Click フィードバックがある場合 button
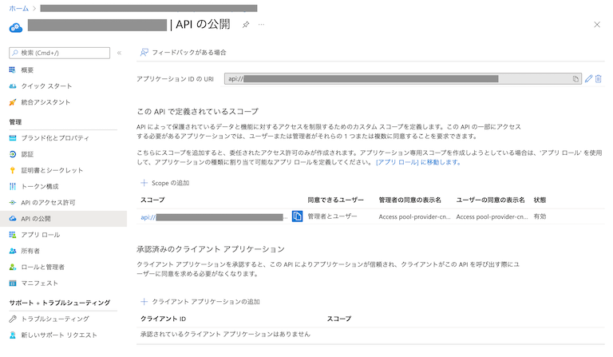The width and height of the screenshot is (613, 357). [x=183, y=53]
